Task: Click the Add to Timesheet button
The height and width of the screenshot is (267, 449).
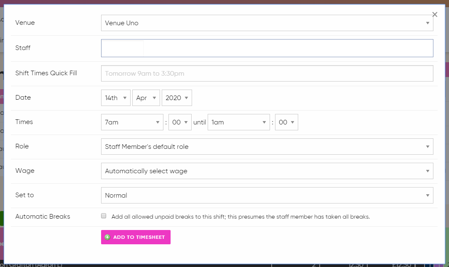Action: [x=136, y=237]
